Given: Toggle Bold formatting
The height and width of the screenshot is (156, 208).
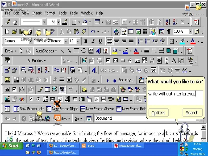Looking at the screenshot, I should (86, 41).
